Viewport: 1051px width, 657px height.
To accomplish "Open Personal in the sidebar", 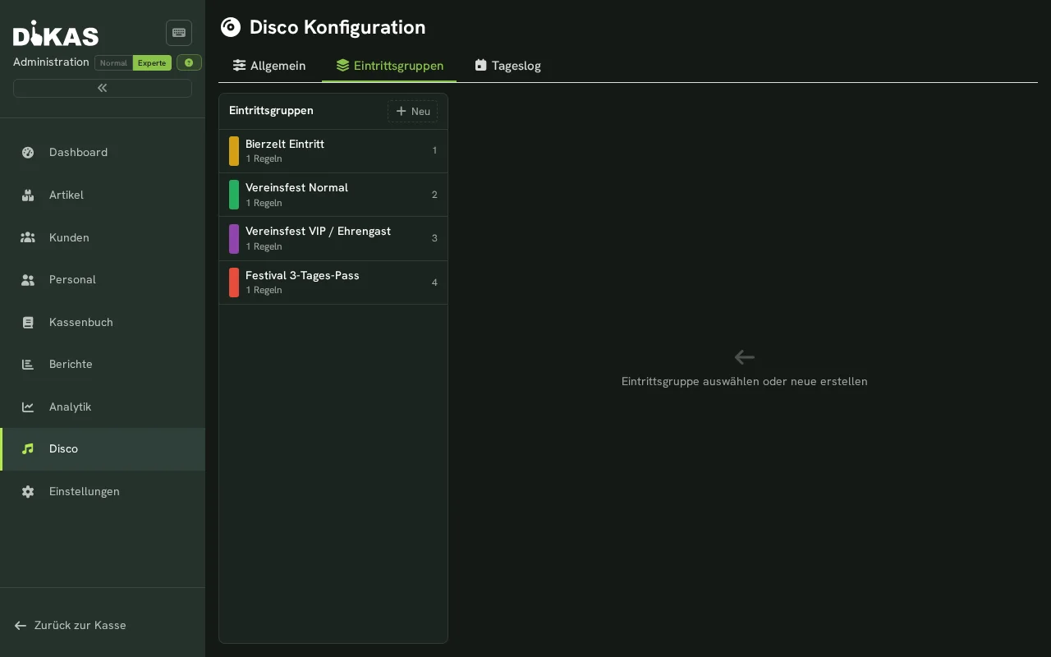I will pyautogui.click(x=103, y=279).
